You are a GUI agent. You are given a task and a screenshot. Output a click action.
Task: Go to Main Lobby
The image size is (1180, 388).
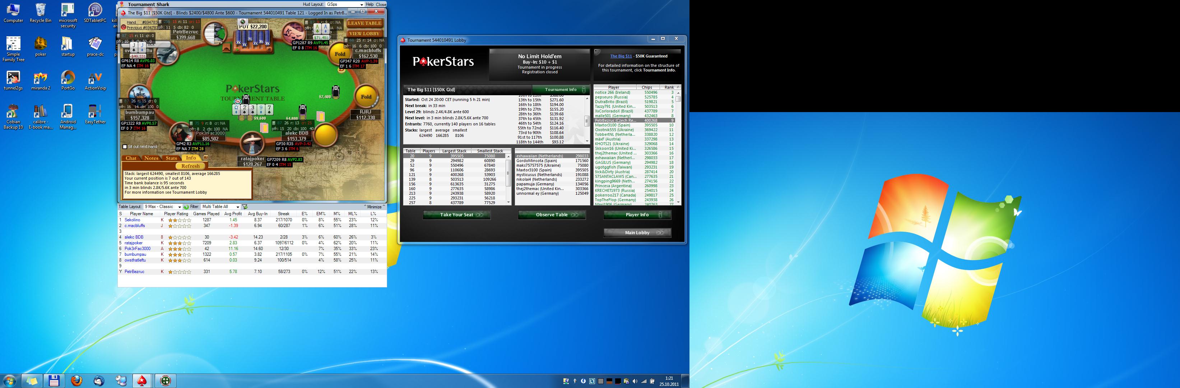(637, 232)
